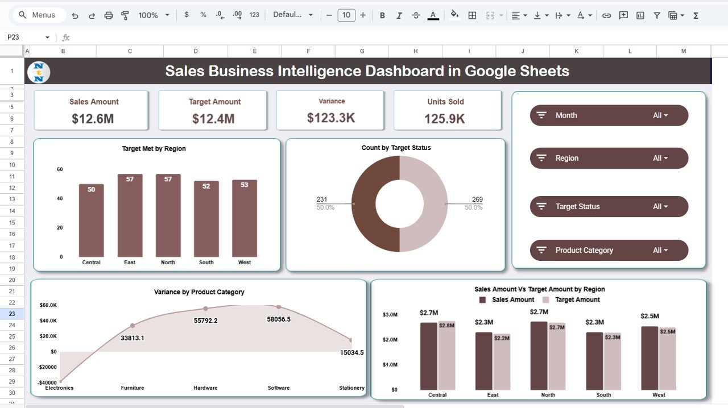The height and width of the screenshot is (408, 728).
Task: Click the Insert chart icon
Action: [x=640, y=15]
